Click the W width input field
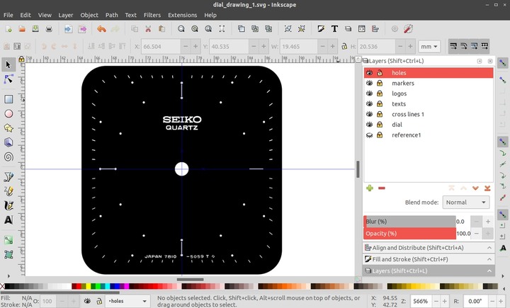The width and height of the screenshot is (510, 308). [298, 47]
